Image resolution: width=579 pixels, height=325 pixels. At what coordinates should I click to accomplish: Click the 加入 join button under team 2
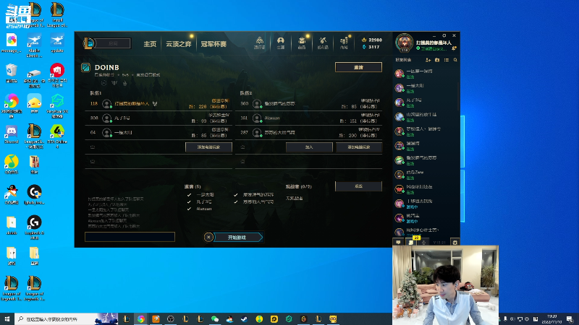pos(309,147)
